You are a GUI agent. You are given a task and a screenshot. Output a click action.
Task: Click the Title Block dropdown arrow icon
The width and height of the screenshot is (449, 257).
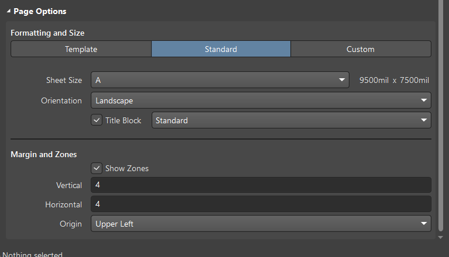(x=424, y=120)
